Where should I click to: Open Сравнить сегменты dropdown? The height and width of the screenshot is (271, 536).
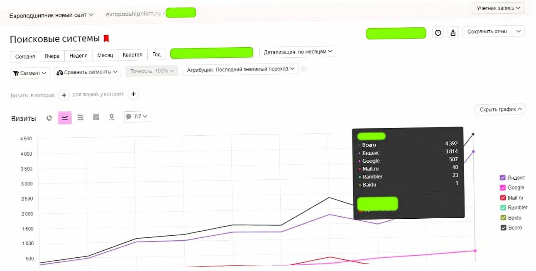88,72
